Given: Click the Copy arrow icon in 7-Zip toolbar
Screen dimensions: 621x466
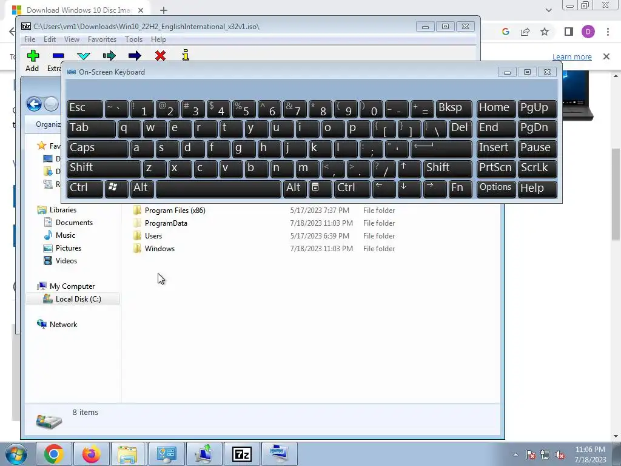Looking at the screenshot, I should tap(109, 56).
